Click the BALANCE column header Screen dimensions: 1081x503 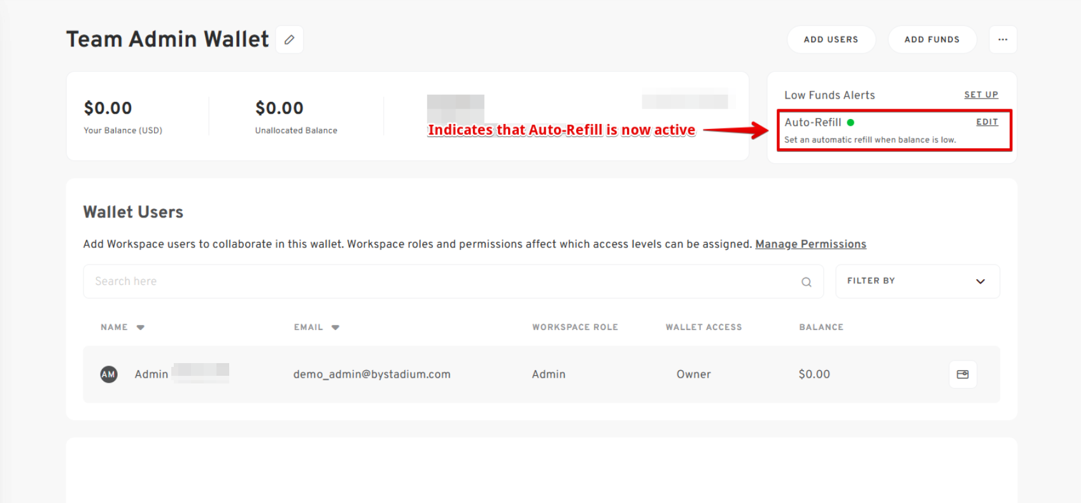(x=821, y=327)
